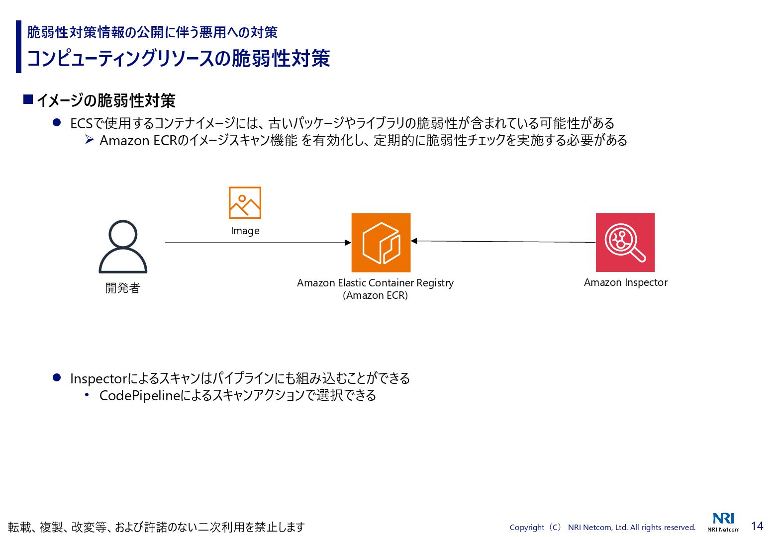776x537 pixels.
Task: Click the copyright text 'NRI Netcom, Ltd. All rights reserved.'
Action: [632, 528]
